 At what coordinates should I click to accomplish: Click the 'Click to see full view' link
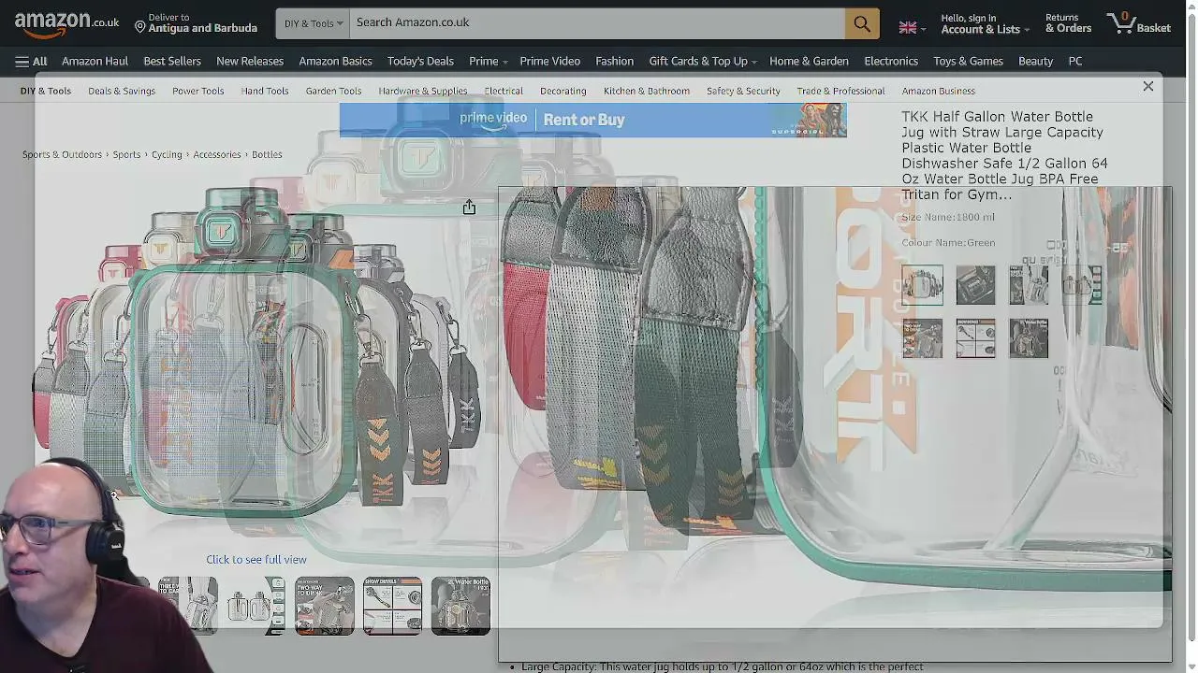pyautogui.click(x=256, y=560)
